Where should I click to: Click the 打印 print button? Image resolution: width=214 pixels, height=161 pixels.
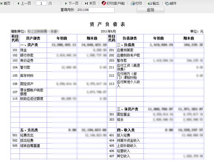tap(136, 3)
